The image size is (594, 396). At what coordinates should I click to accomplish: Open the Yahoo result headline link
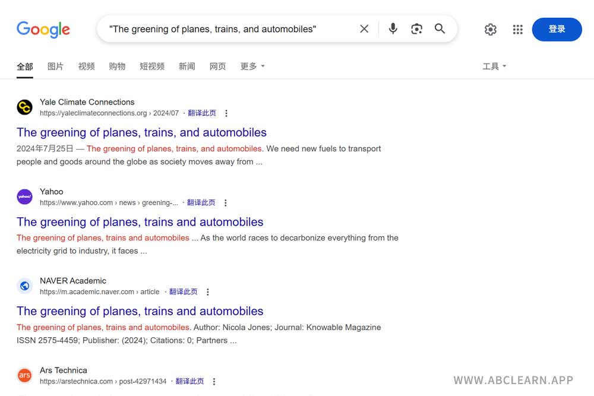tap(140, 222)
